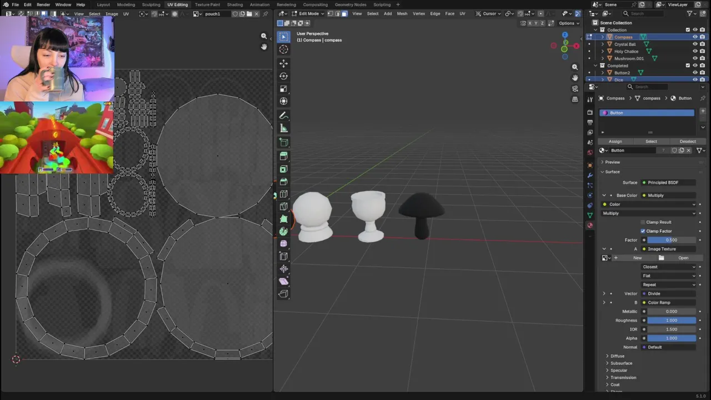Screen dimensions: 711x400
Task: Expand the Preview panel
Action: pos(612,162)
